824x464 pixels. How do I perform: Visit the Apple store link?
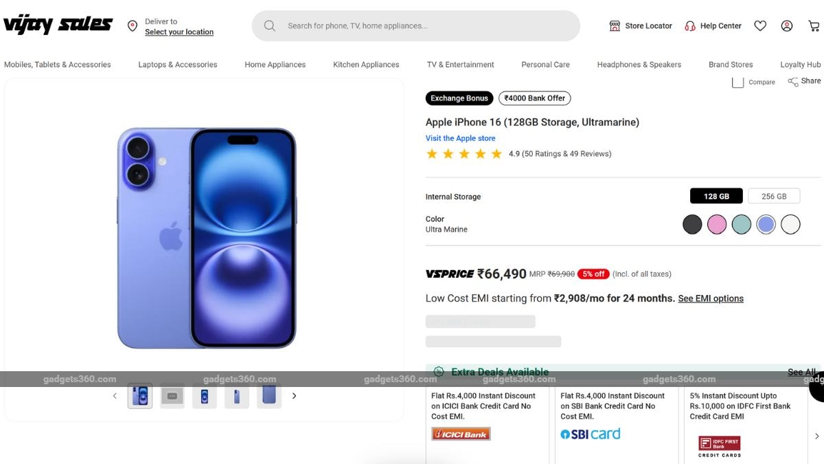[460, 138]
